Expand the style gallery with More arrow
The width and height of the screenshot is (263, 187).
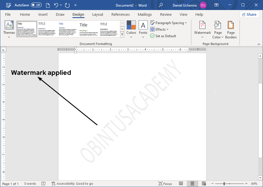pyautogui.click(x=122, y=34)
